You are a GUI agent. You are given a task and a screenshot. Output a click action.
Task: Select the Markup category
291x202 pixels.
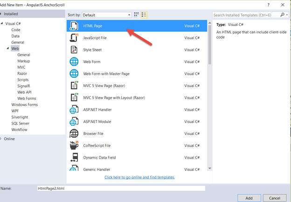click(24, 61)
